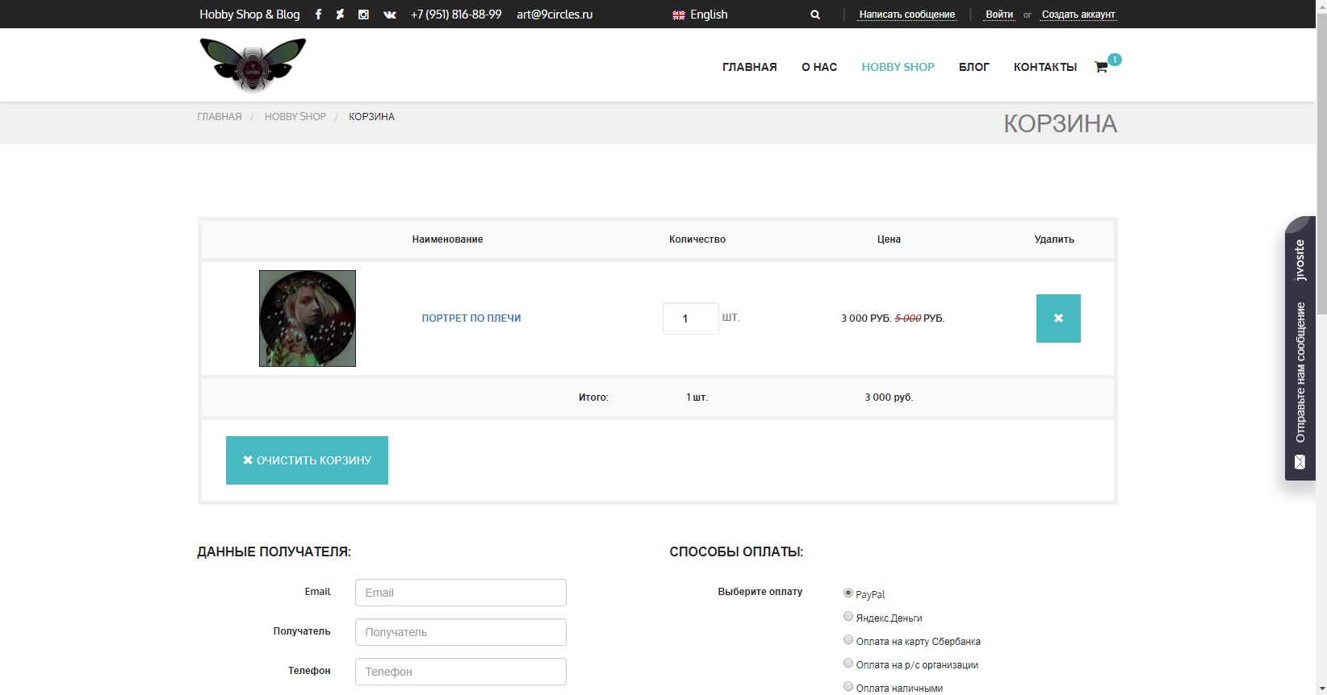The image size is (1327, 695).
Task: Open the HOBBY SHOP menu item
Action: pos(898,67)
